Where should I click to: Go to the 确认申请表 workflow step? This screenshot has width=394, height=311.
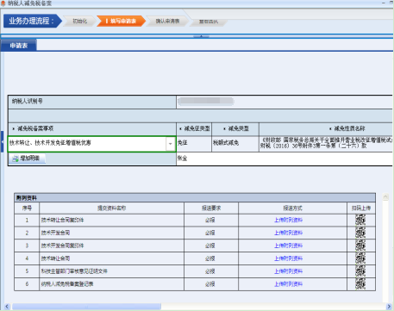[167, 21]
